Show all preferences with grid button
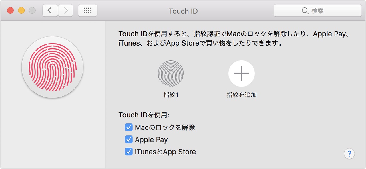The width and height of the screenshot is (366, 169). (87, 11)
